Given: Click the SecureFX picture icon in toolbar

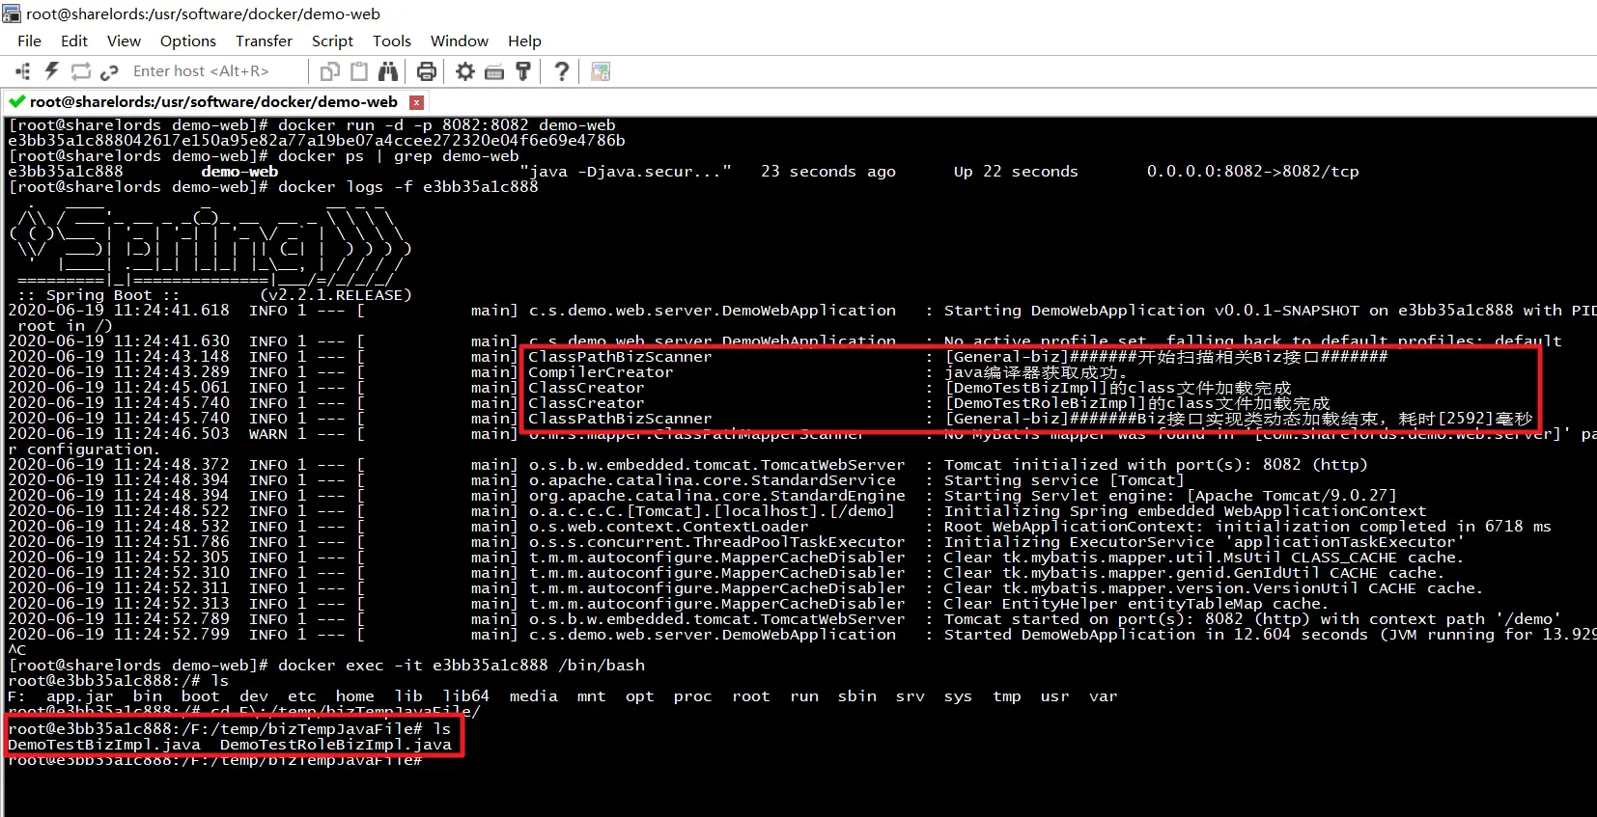Looking at the screenshot, I should [601, 71].
